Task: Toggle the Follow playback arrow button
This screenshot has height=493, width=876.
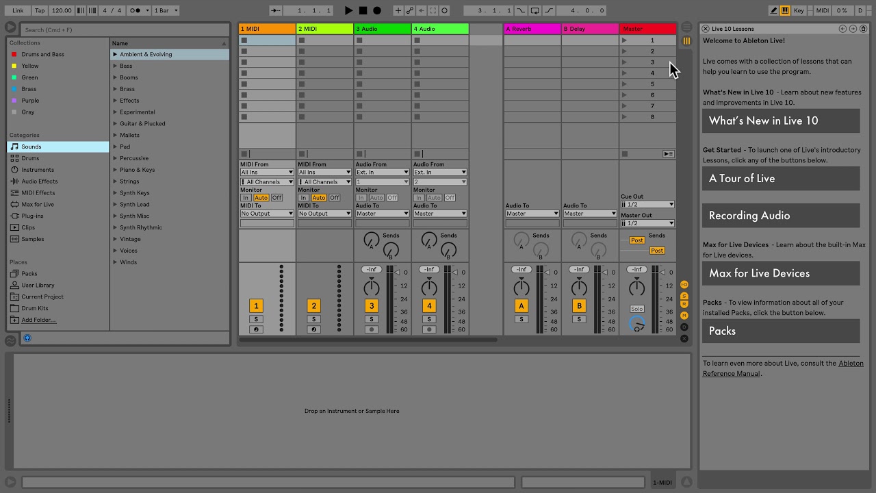Action: (276, 10)
